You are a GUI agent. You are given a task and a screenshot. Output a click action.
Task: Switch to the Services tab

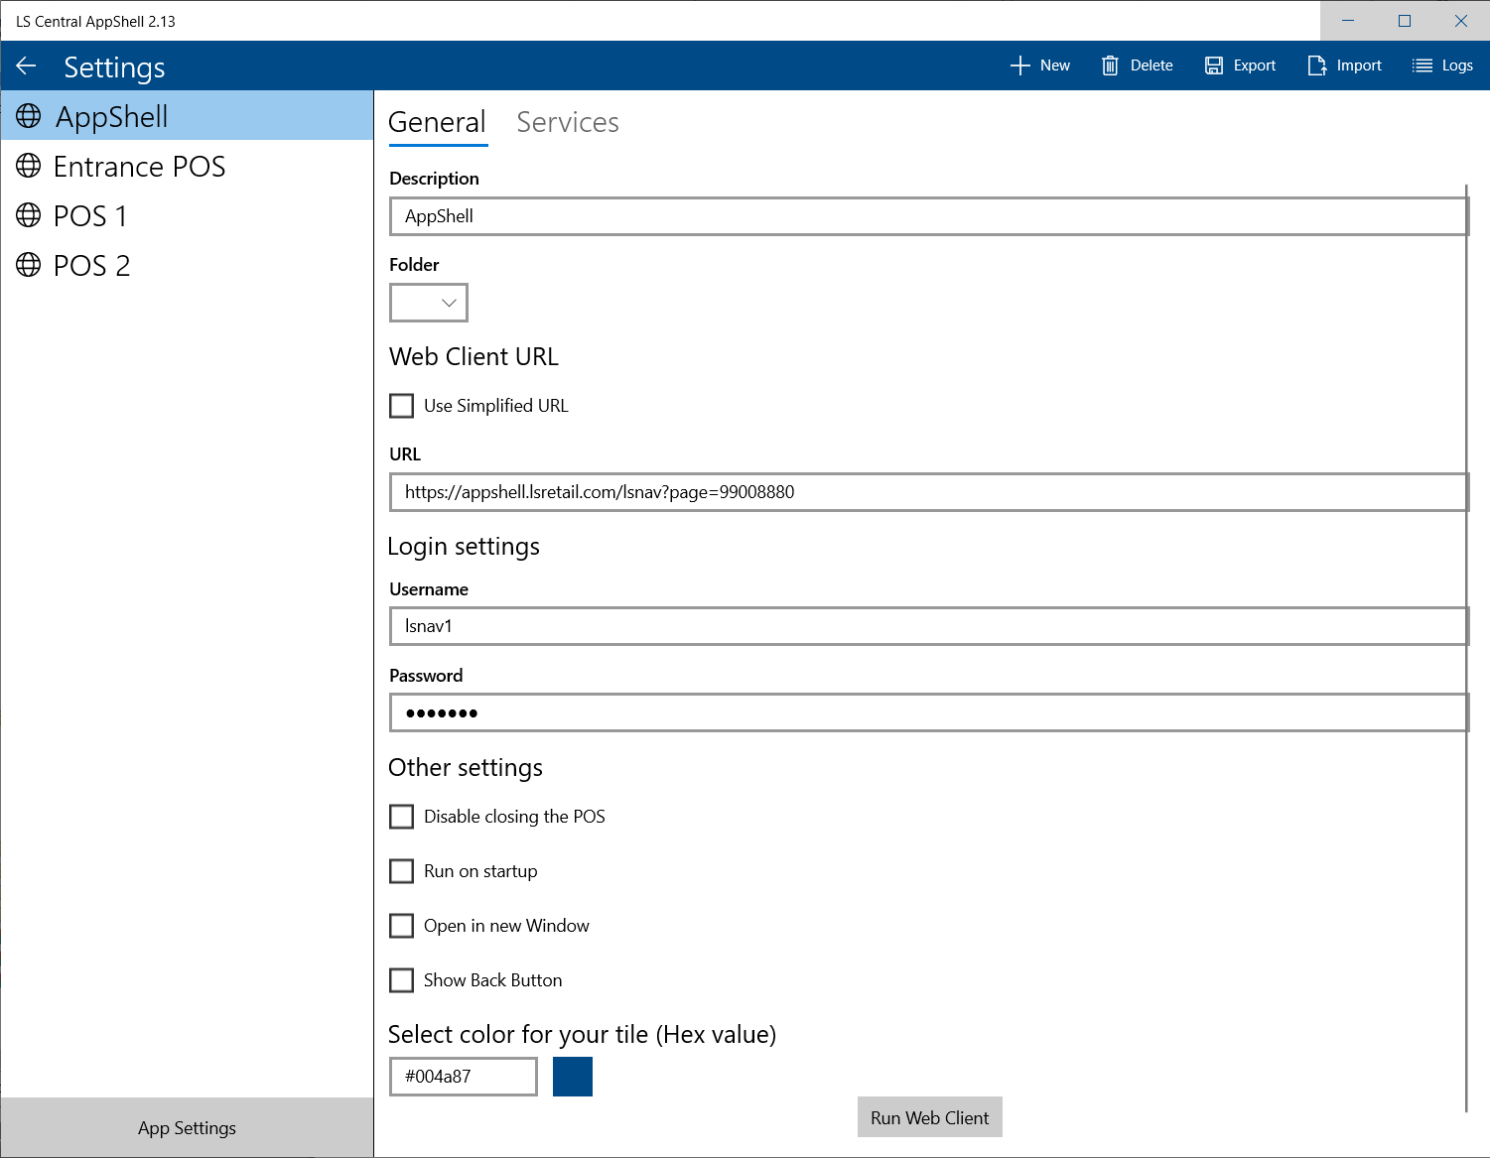[x=568, y=122]
